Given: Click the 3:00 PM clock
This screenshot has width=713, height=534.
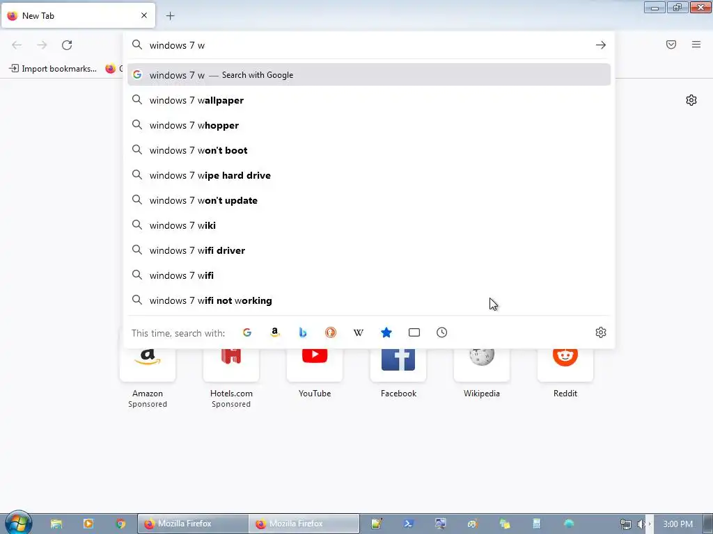Looking at the screenshot, I should coord(677,524).
